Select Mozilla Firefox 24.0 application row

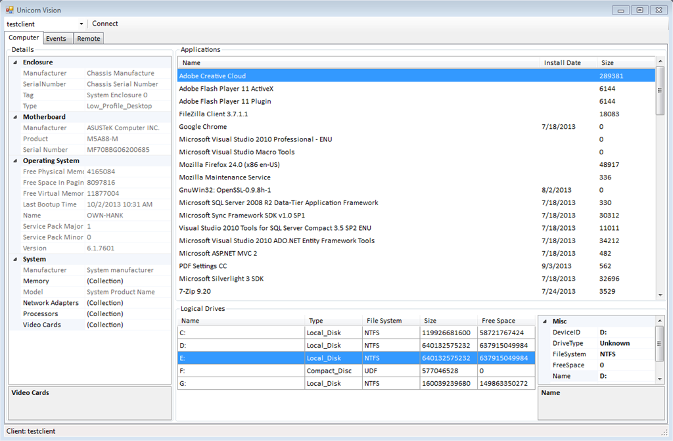coord(229,165)
